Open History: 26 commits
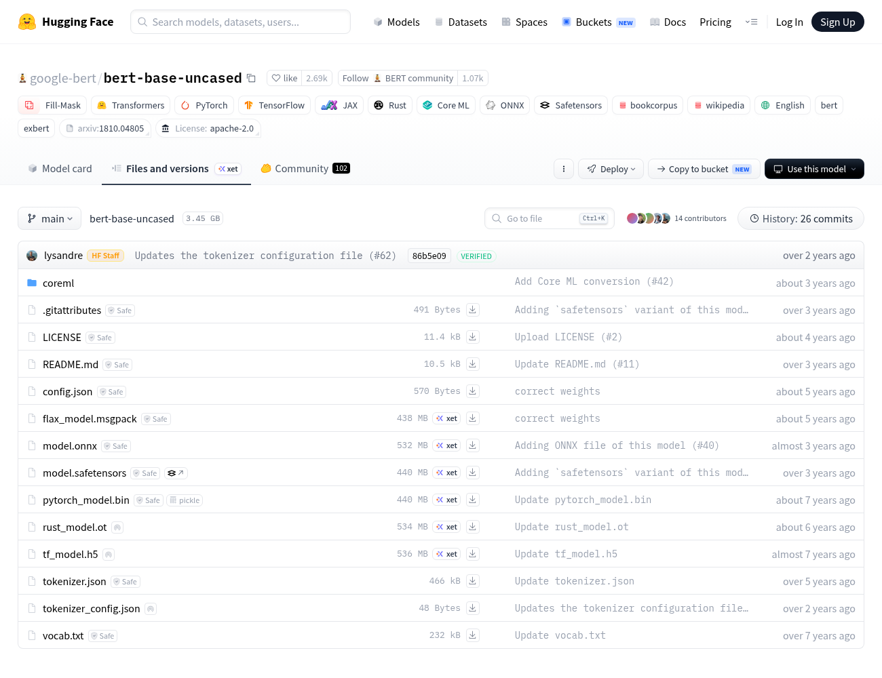 [x=801, y=218]
